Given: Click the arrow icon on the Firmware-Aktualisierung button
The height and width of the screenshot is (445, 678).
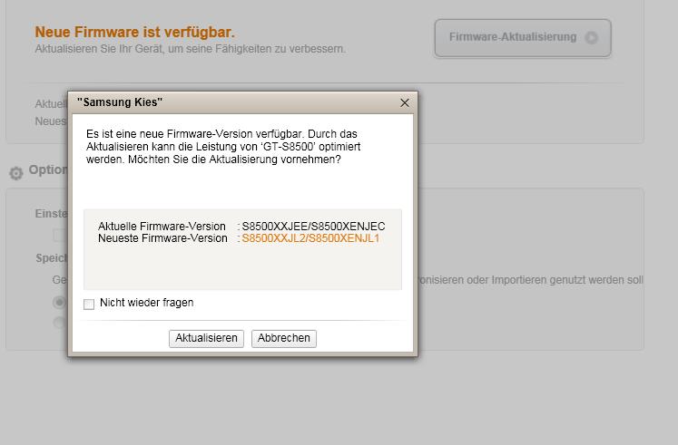Looking at the screenshot, I should click(x=592, y=37).
